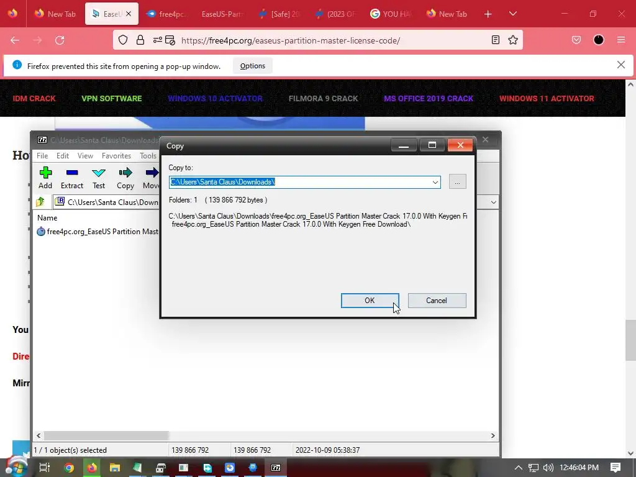Click the WINDOWS 10 ACTIVATOR link
Viewport: 636px width, 477px height.
pyautogui.click(x=216, y=98)
